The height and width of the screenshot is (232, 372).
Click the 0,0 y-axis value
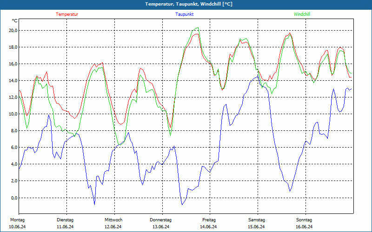(x=14, y=198)
